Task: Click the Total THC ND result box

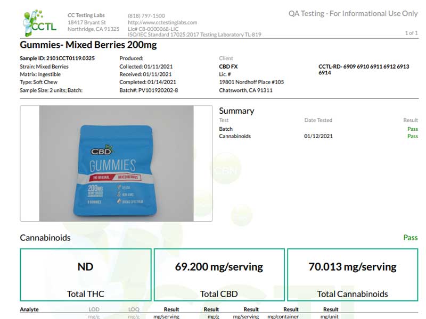Action: click(85, 274)
